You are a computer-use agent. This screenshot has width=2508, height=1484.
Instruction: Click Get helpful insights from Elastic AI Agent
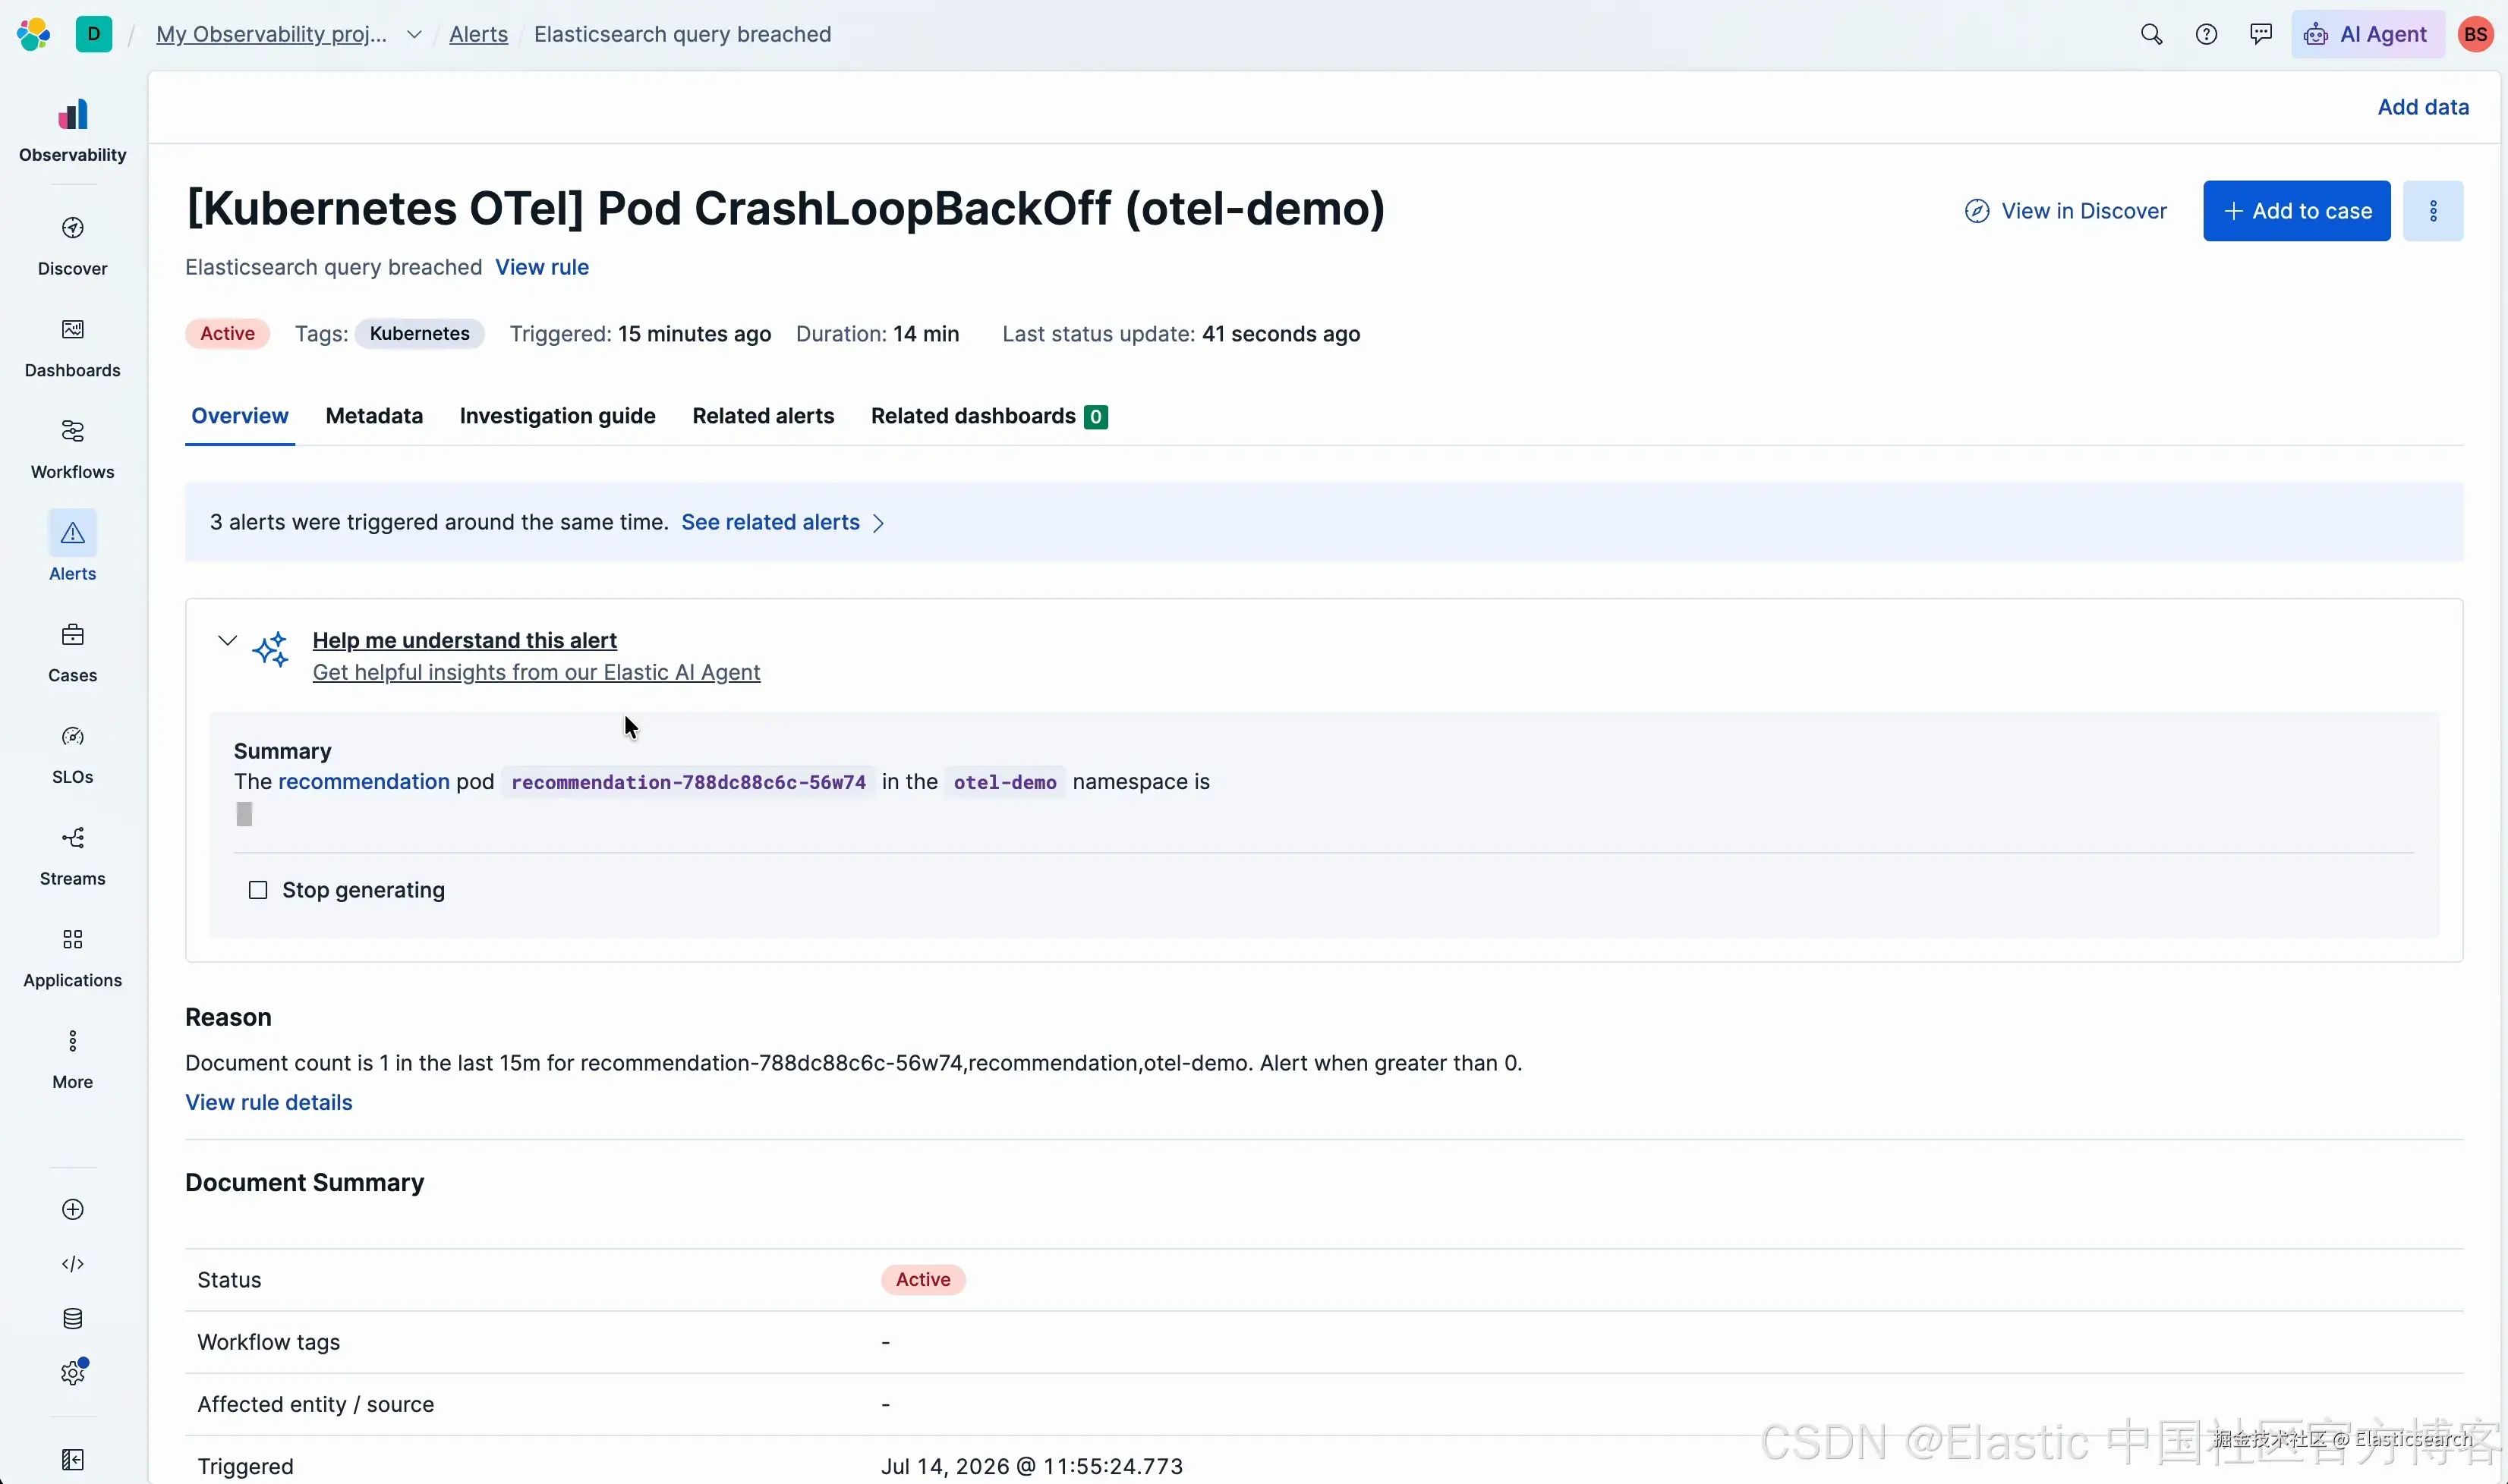click(536, 672)
